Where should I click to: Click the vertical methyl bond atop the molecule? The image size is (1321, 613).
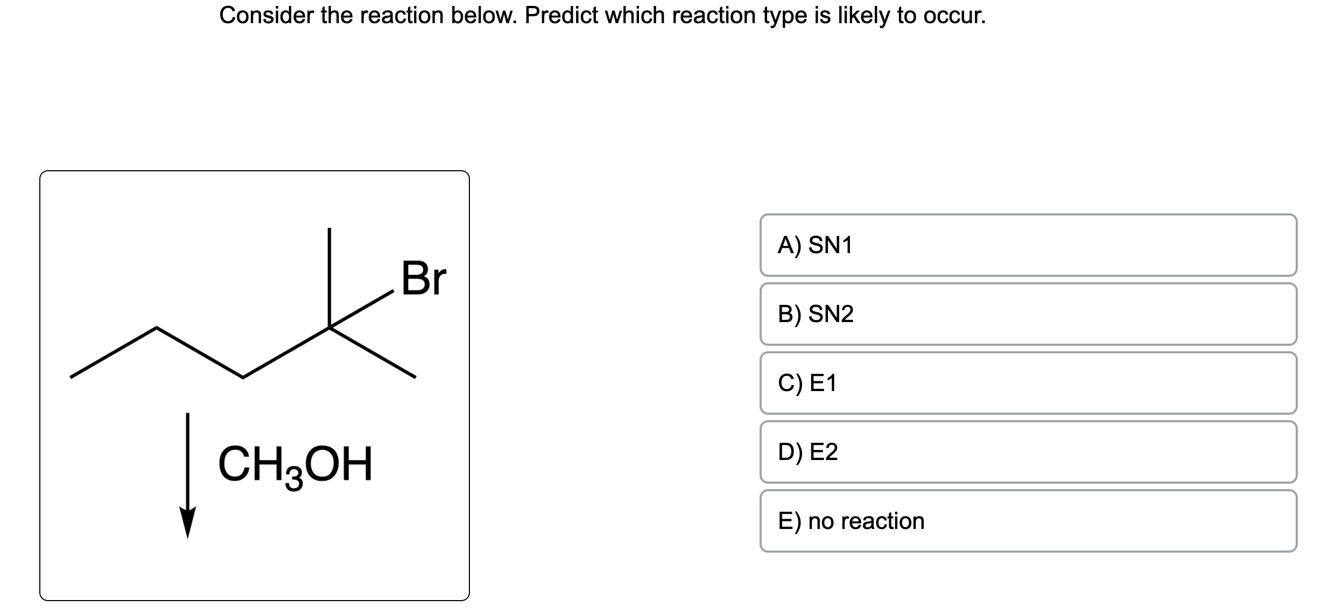329,277
